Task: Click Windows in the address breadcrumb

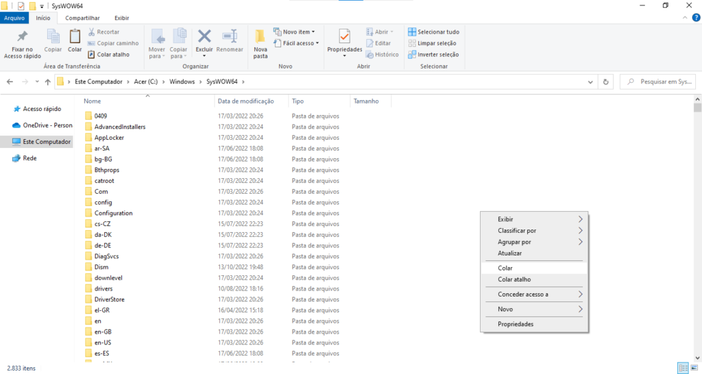Action: coord(182,82)
